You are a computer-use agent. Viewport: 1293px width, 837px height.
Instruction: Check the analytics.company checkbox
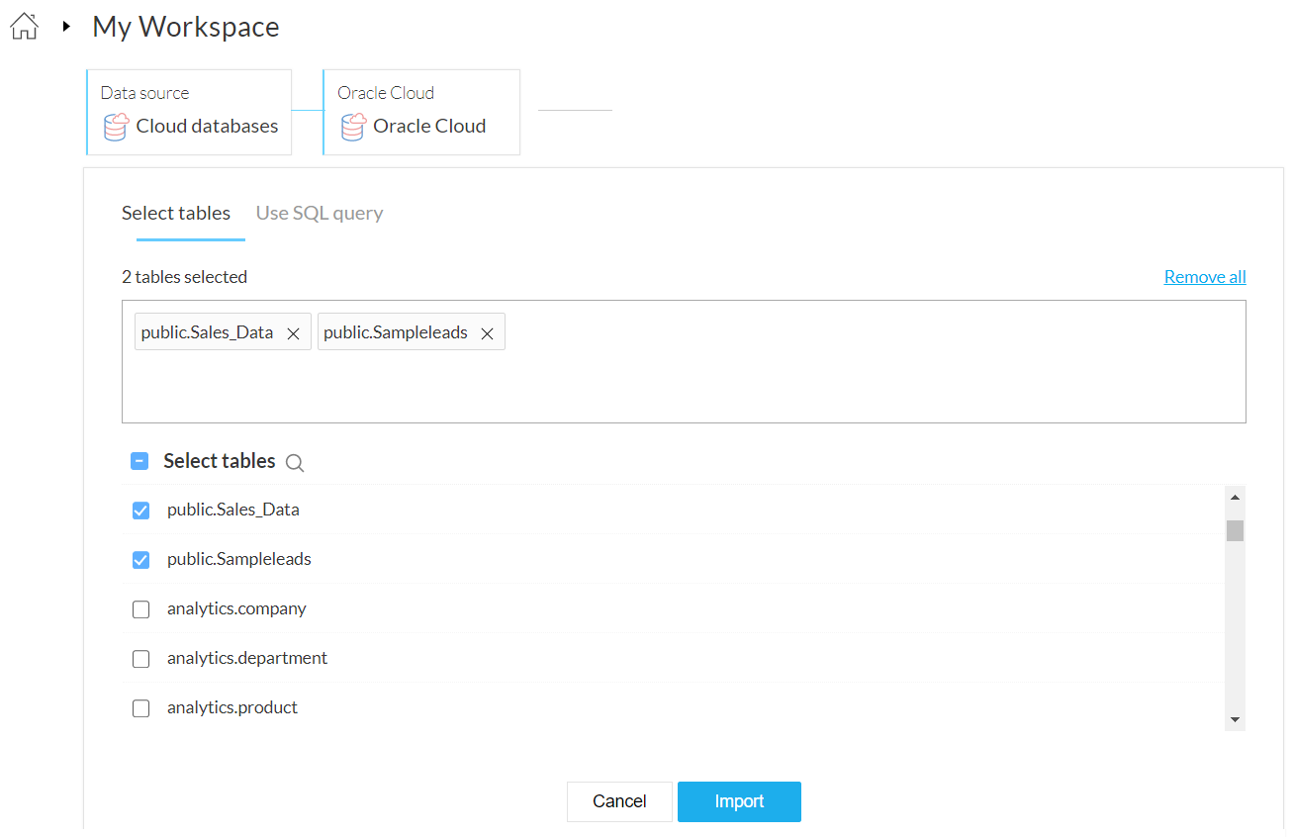point(140,609)
